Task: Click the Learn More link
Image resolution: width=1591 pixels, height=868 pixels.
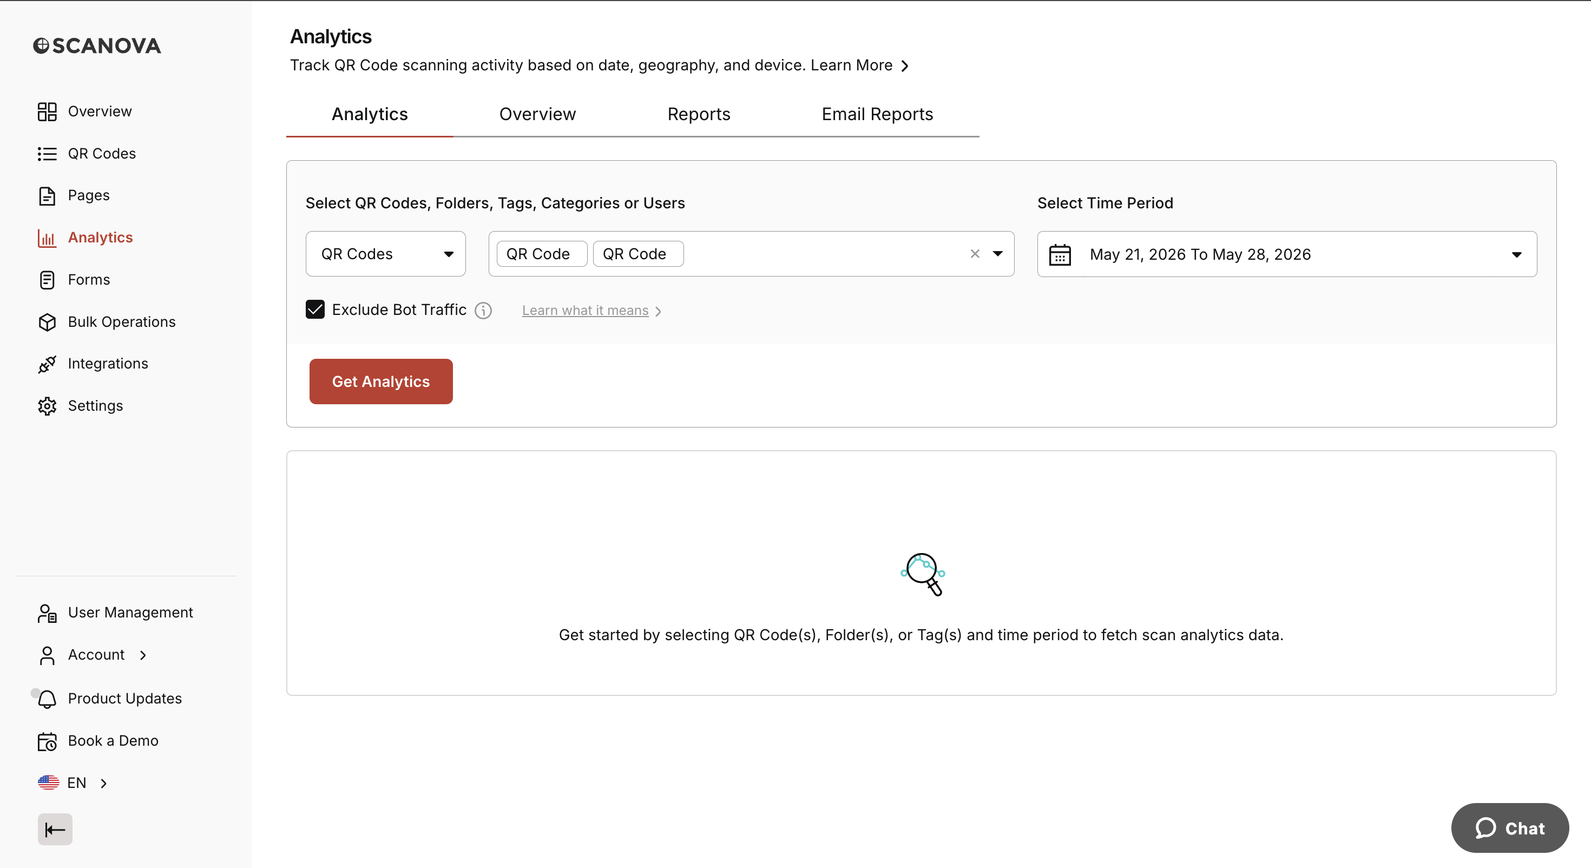Action: 851,65
